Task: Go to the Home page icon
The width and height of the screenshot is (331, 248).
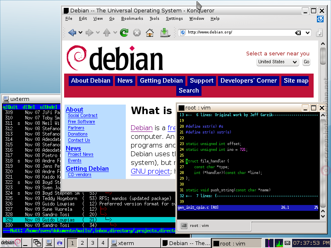Action: pyautogui.click(x=150, y=33)
